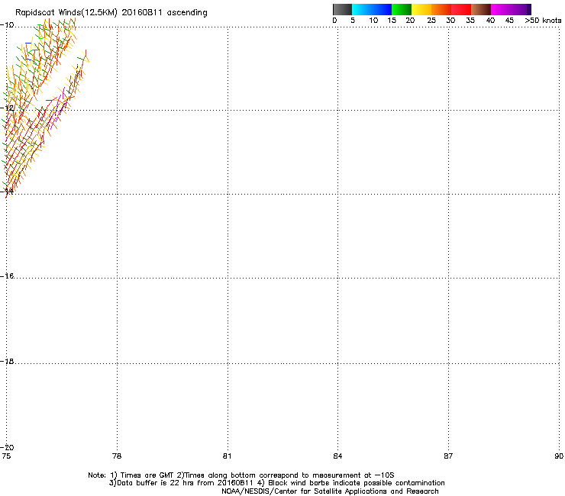The width and height of the screenshot is (565, 496).
Task: Click the legend label '35'
Action: click(x=470, y=21)
